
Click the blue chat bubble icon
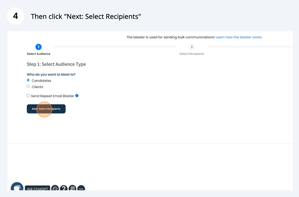click(17, 187)
